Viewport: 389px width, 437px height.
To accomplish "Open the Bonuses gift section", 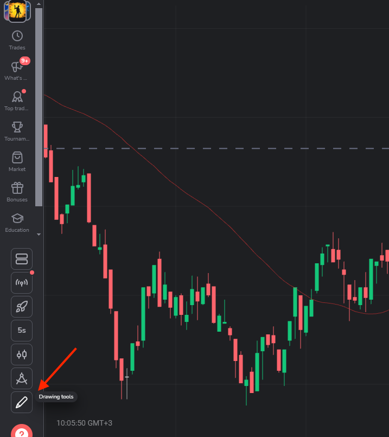I will tap(17, 192).
